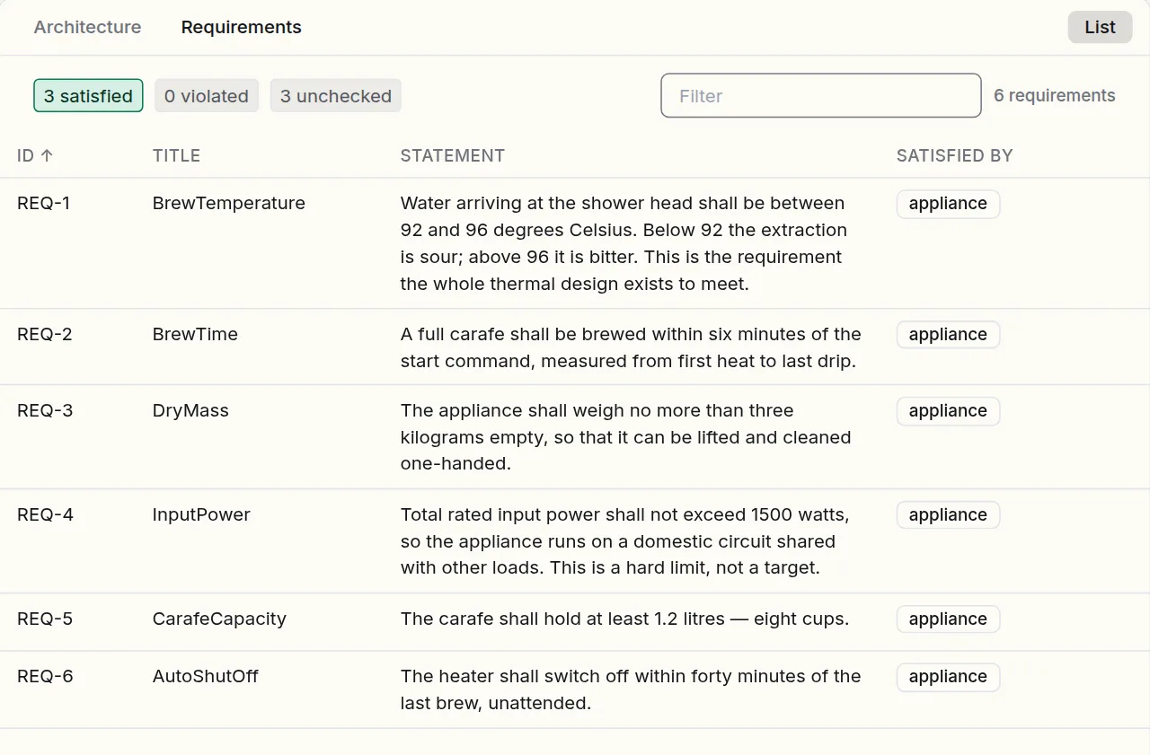Click the statement 'The carafe shall hold at least 1.2 litres'
This screenshot has height=755, width=1150.
[x=624, y=619]
